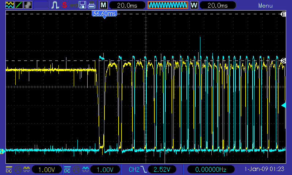Click the W window timebase indicator
292x175 pixels.
click(x=194, y=5)
